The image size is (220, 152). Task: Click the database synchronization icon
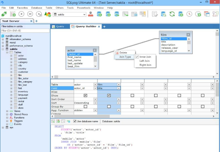163,14
